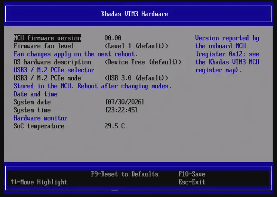Select the USB3 / M.2 PCIe mode label
Screen dimensions: 277x197
tap(47, 78)
